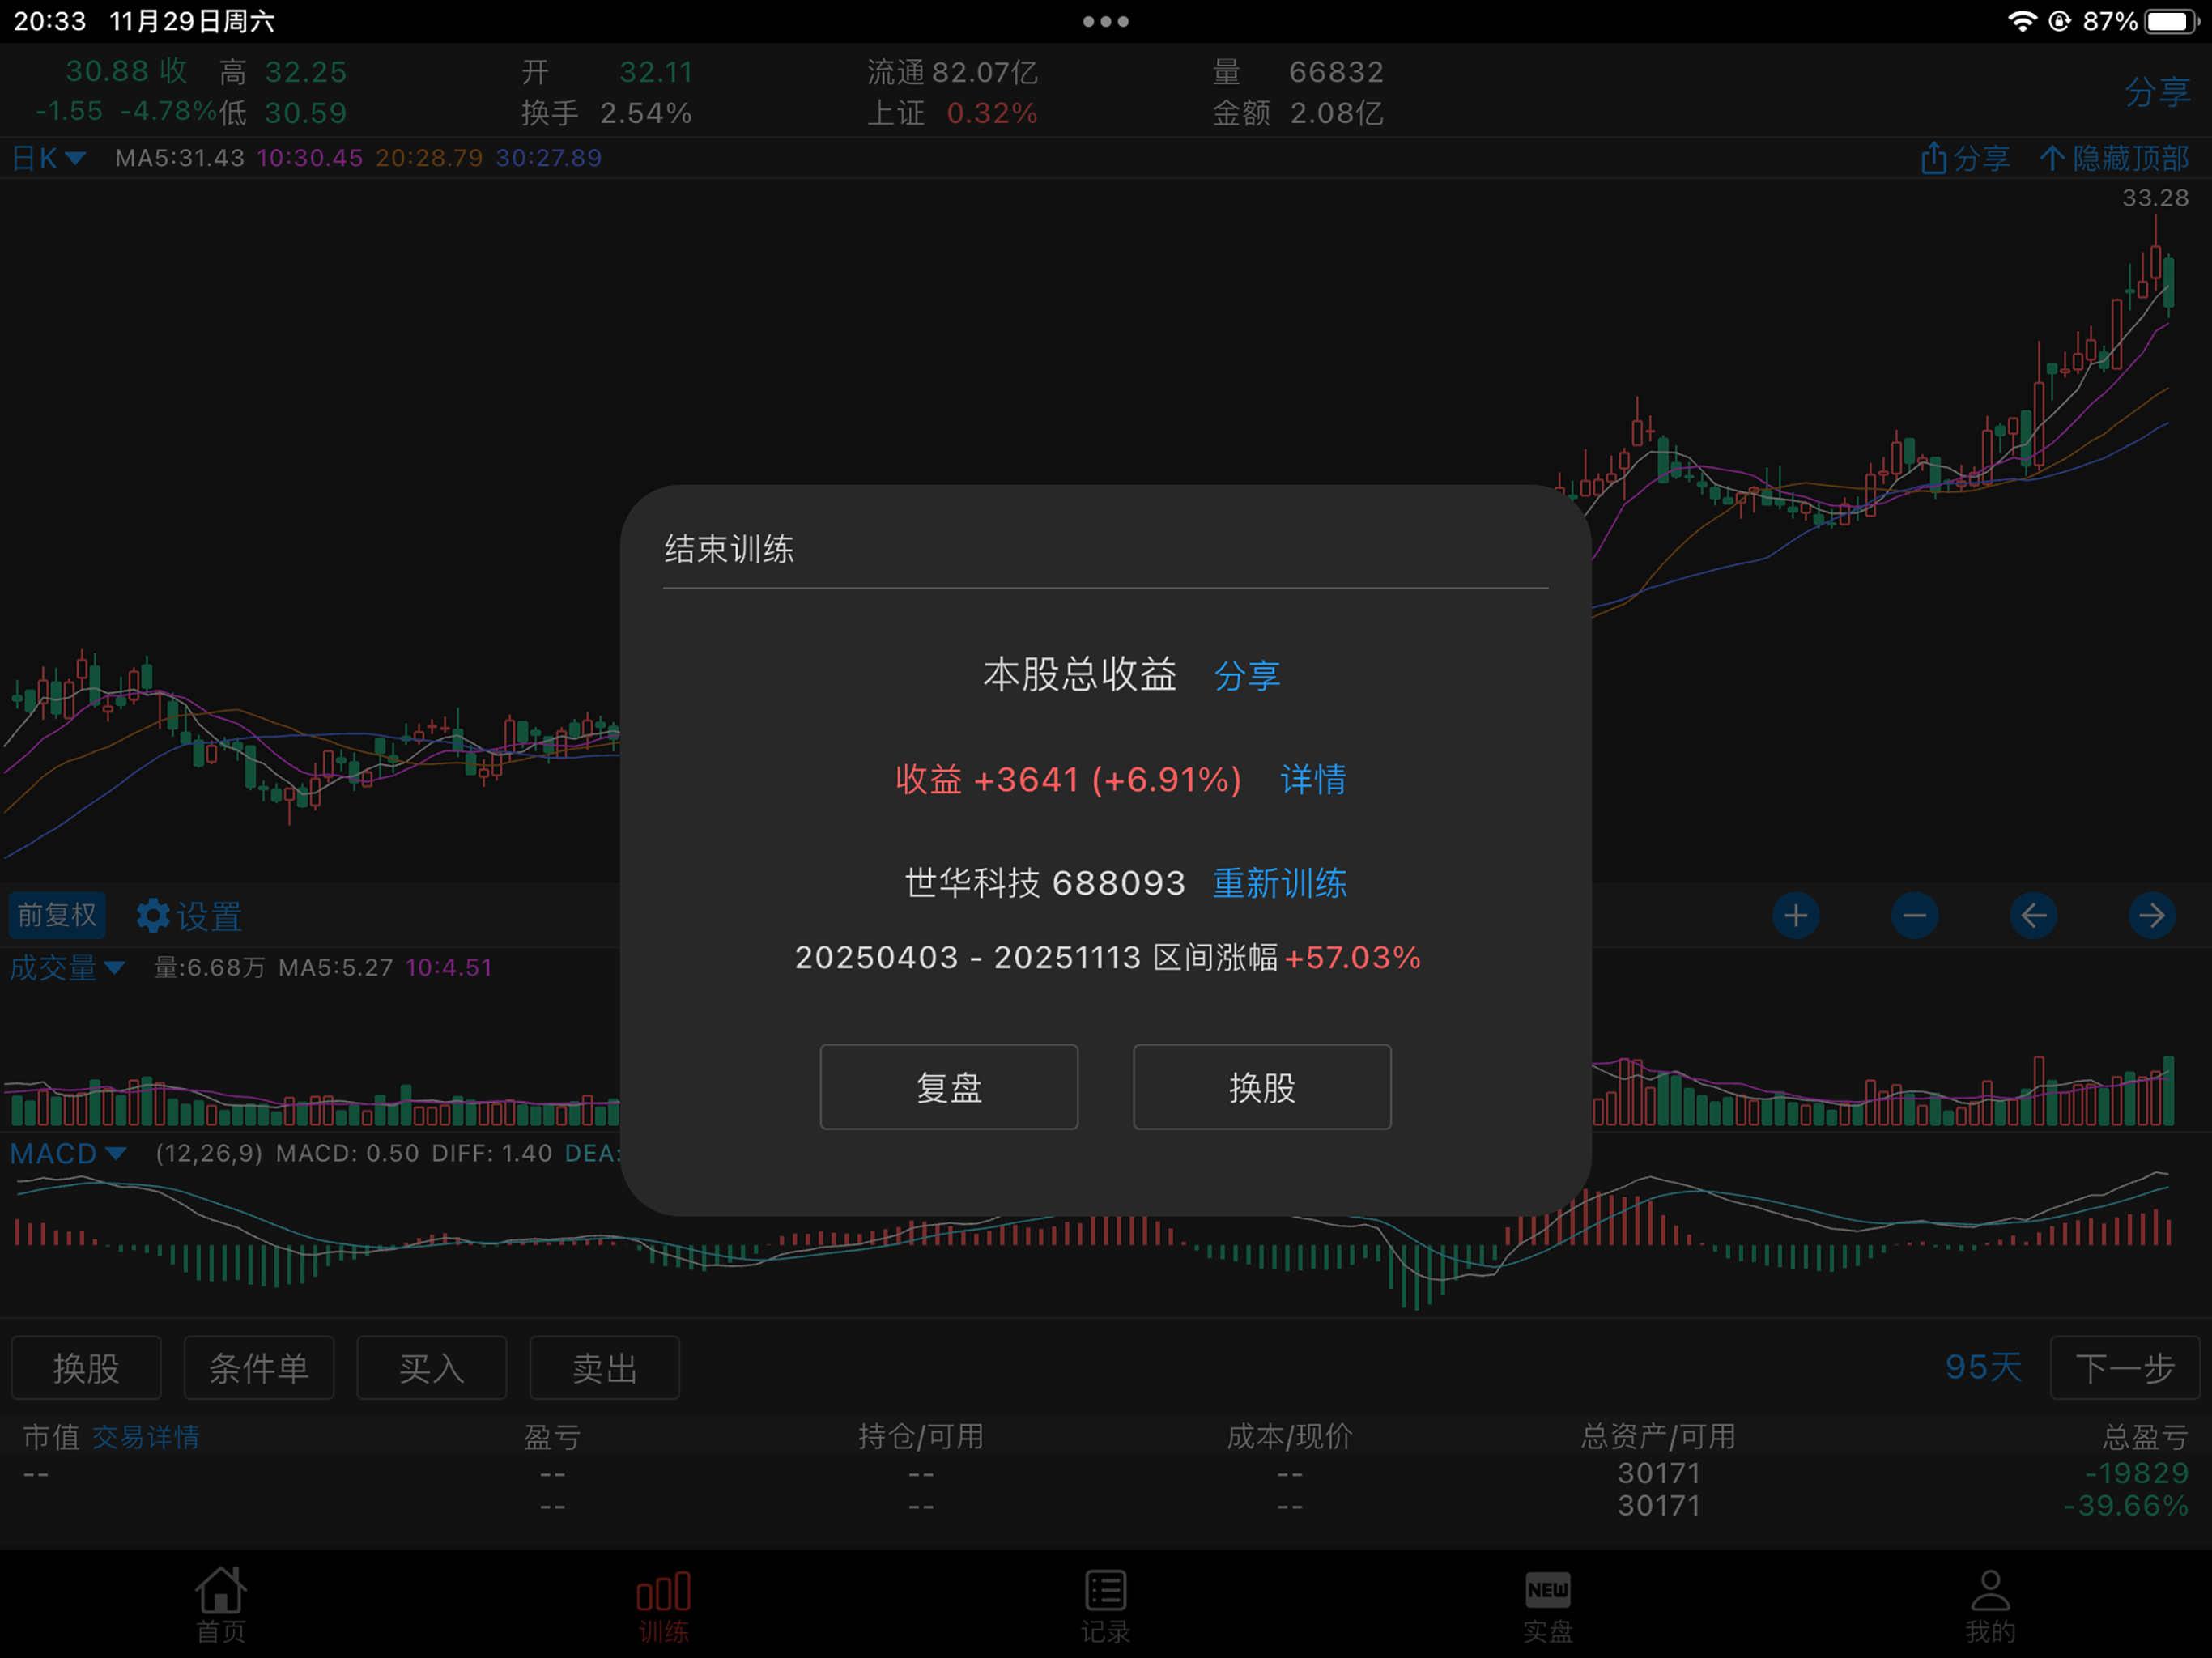Tap the 总盈亏 -19829 value
Viewport: 2212px width, 1658px height.
(x=2137, y=1473)
